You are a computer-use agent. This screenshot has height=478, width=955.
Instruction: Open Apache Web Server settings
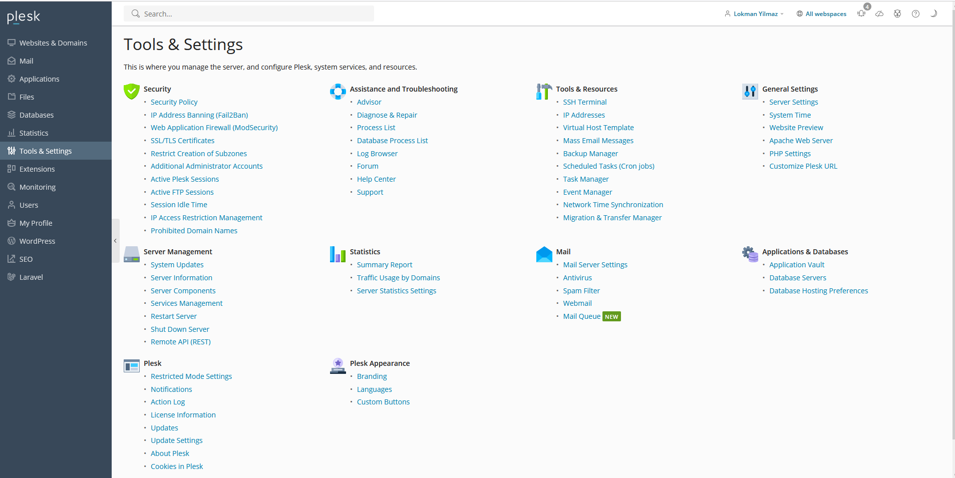tap(801, 141)
